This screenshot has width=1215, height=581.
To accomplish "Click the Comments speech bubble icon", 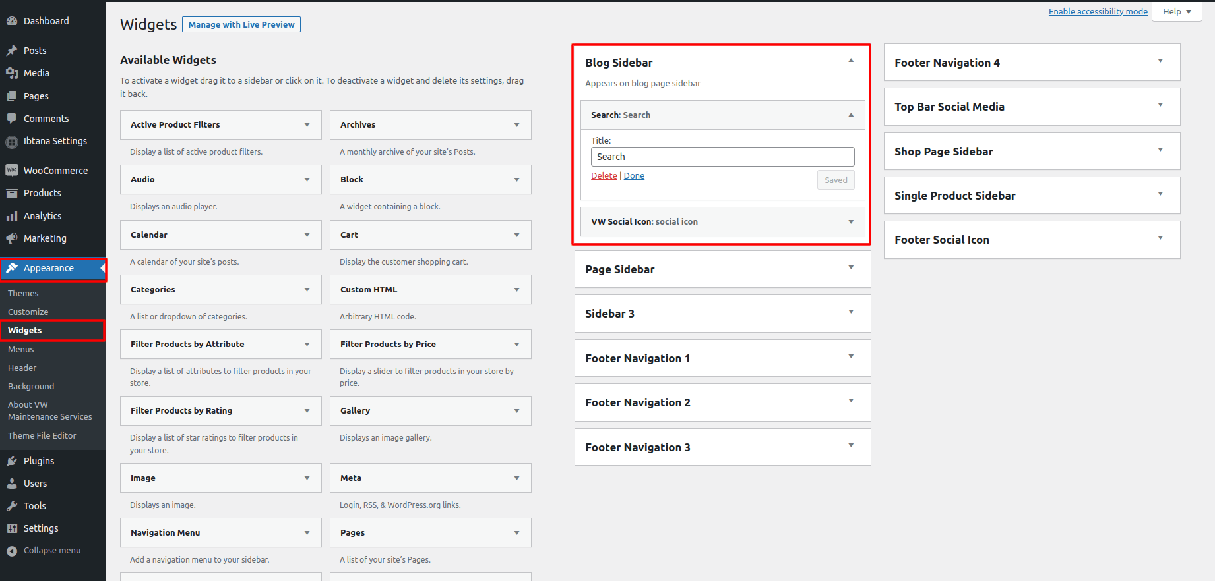I will pos(12,119).
